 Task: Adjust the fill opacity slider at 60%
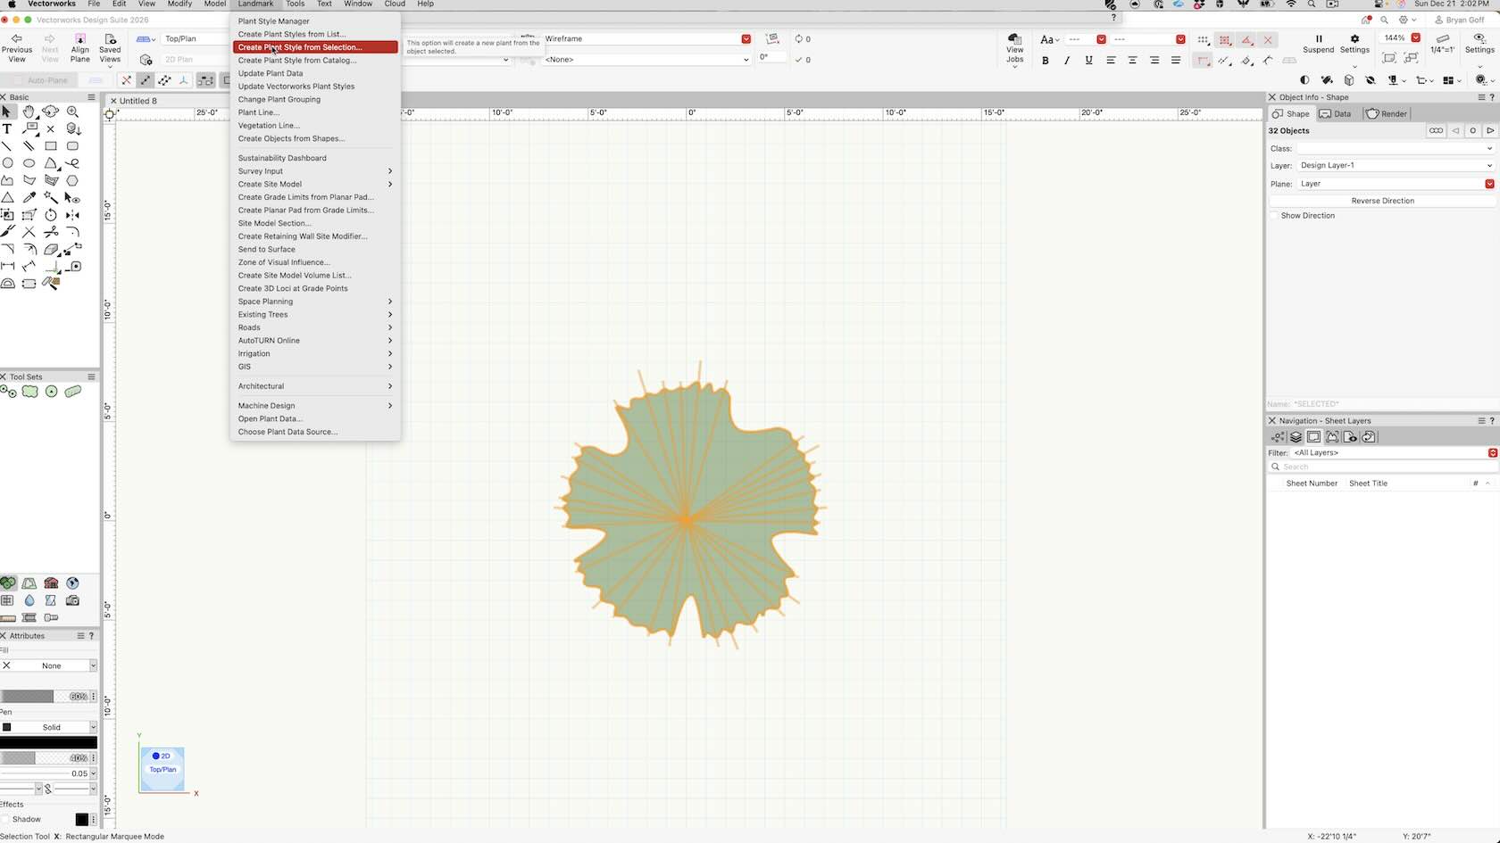(x=45, y=696)
